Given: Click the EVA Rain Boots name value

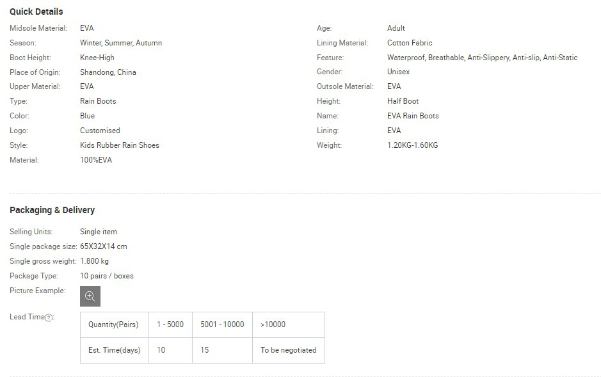Looking at the screenshot, I should tap(413, 116).
